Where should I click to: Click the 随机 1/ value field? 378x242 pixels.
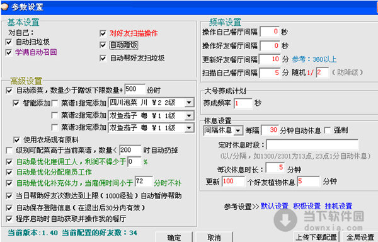tap(323, 72)
